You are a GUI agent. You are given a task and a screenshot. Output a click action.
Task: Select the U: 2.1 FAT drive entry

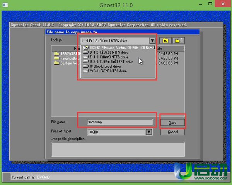point(119,62)
